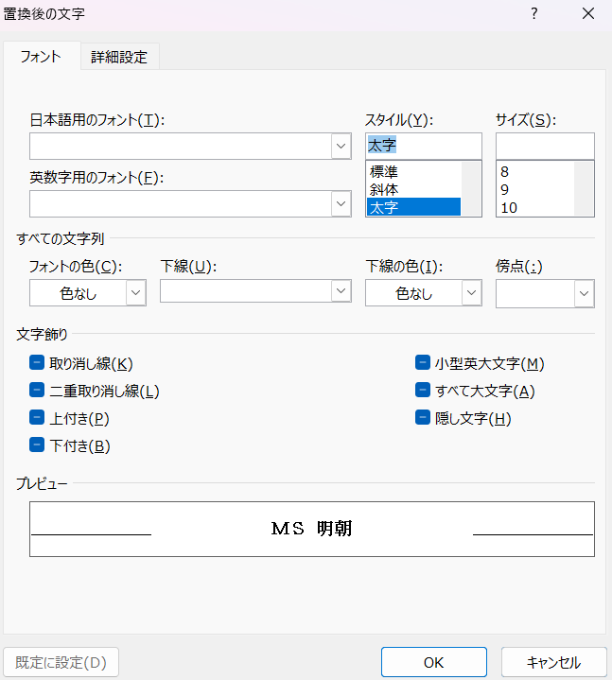Enable 上付き(P) checkbox
The height and width of the screenshot is (680, 612).
[x=37, y=418]
